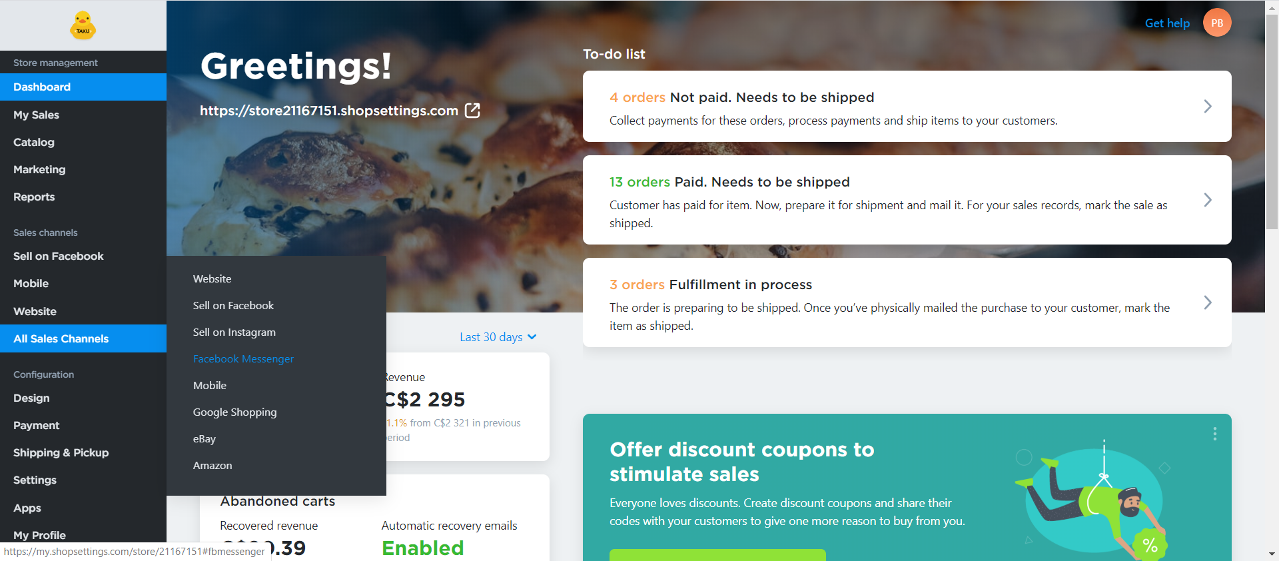Choose Google Shopping sales channel
The image size is (1279, 561).
[x=234, y=412]
